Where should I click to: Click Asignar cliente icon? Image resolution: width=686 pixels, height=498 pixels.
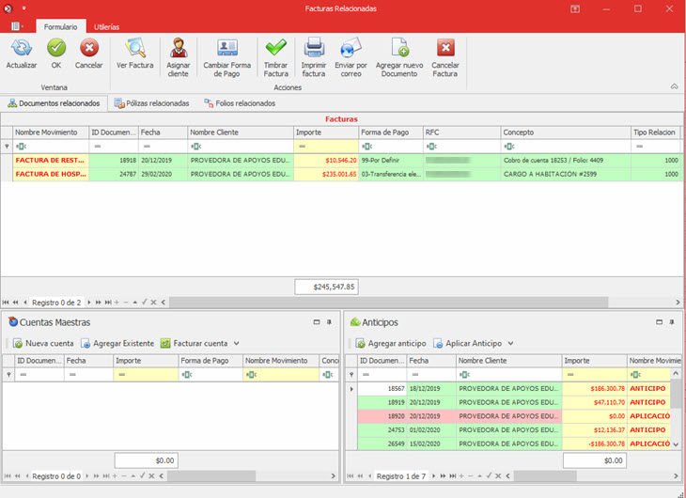point(178,49)
